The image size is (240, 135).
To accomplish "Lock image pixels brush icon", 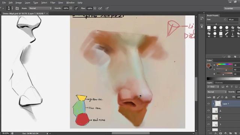I will click(x=218, y=97).
